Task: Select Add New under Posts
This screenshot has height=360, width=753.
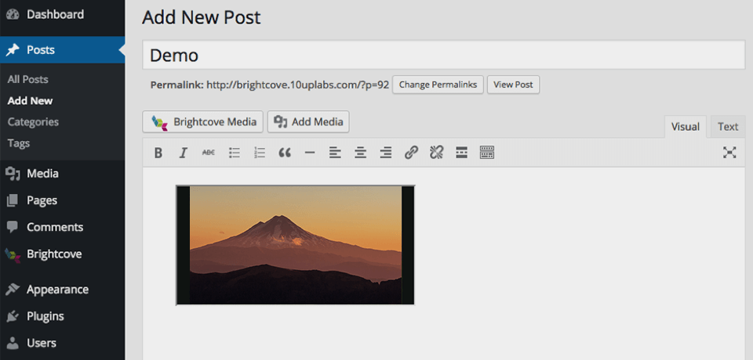Action: [31, 101]
